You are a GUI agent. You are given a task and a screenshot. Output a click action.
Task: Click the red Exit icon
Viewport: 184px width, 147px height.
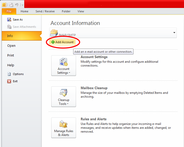click(9, 81)
